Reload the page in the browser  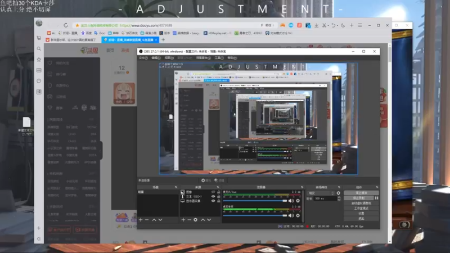tap(66, 25)
